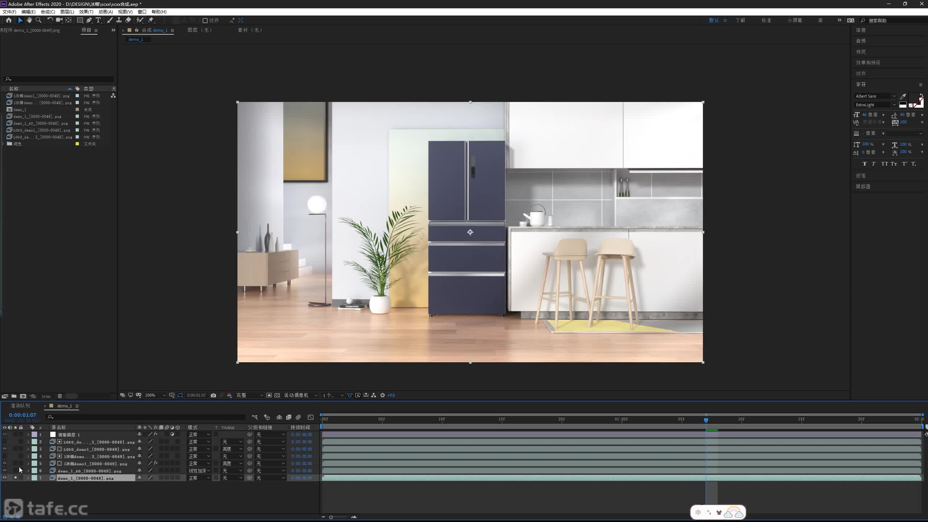
Task: Expand the 纯色 folder in Project
Action: 3,144
